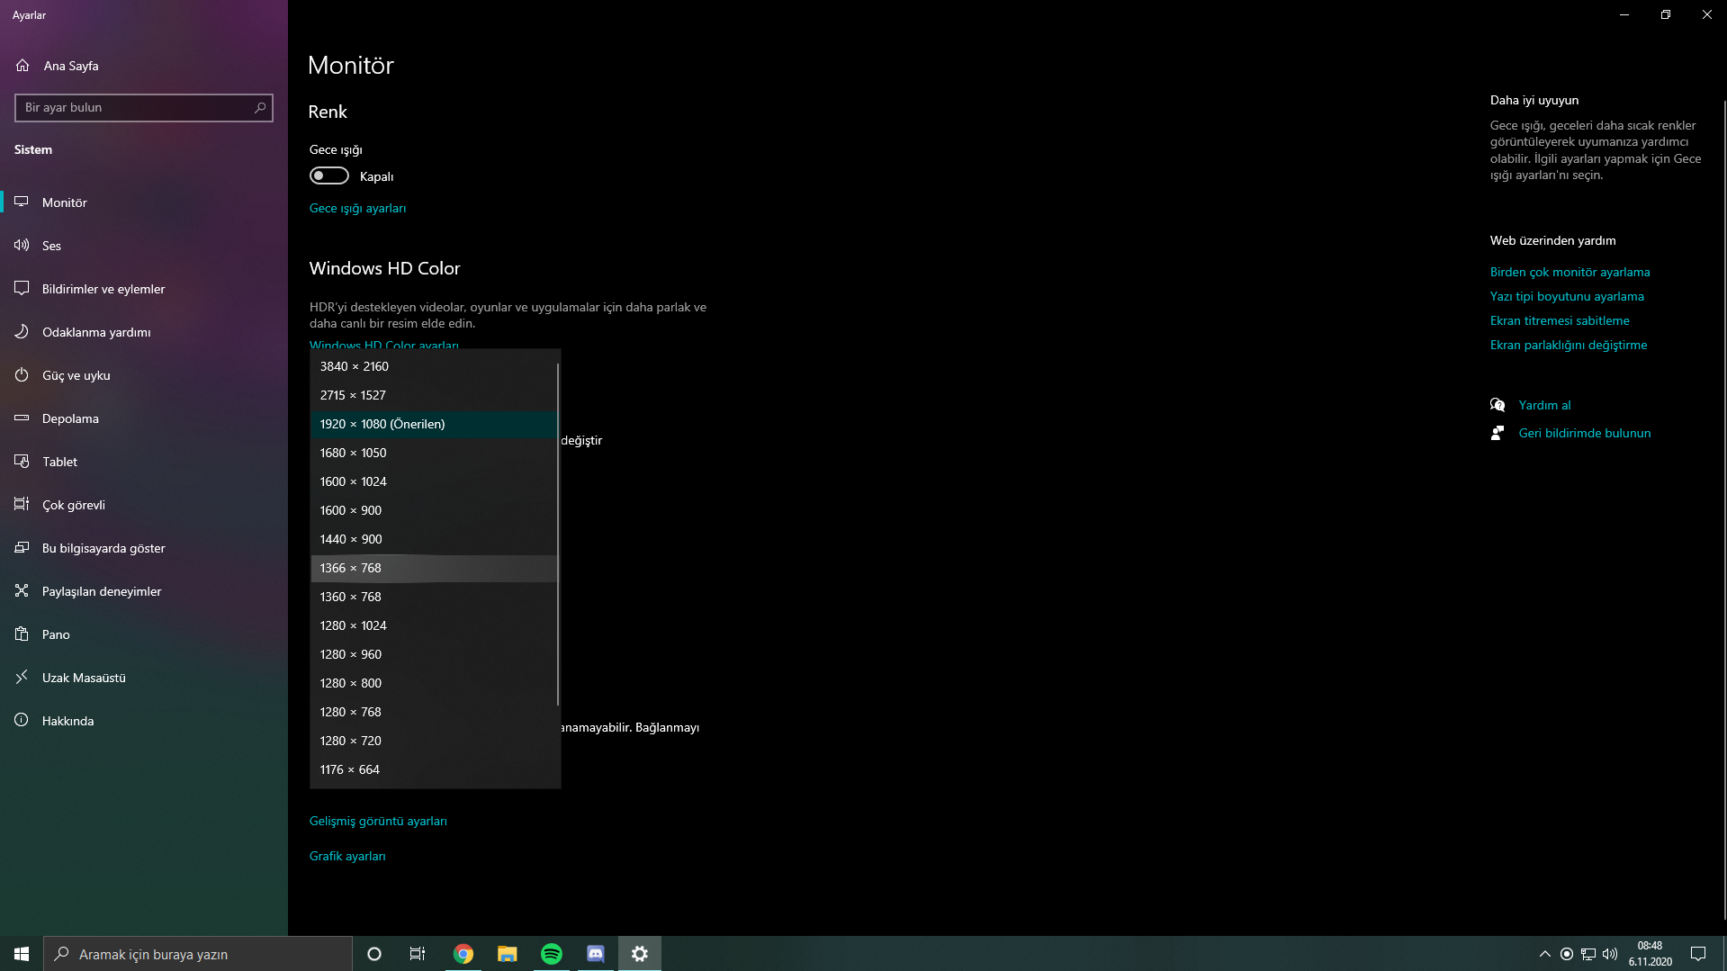Open the Monitör sidebar item
1727x971 pixels.
pyautogui.click(x=144, y=202)
